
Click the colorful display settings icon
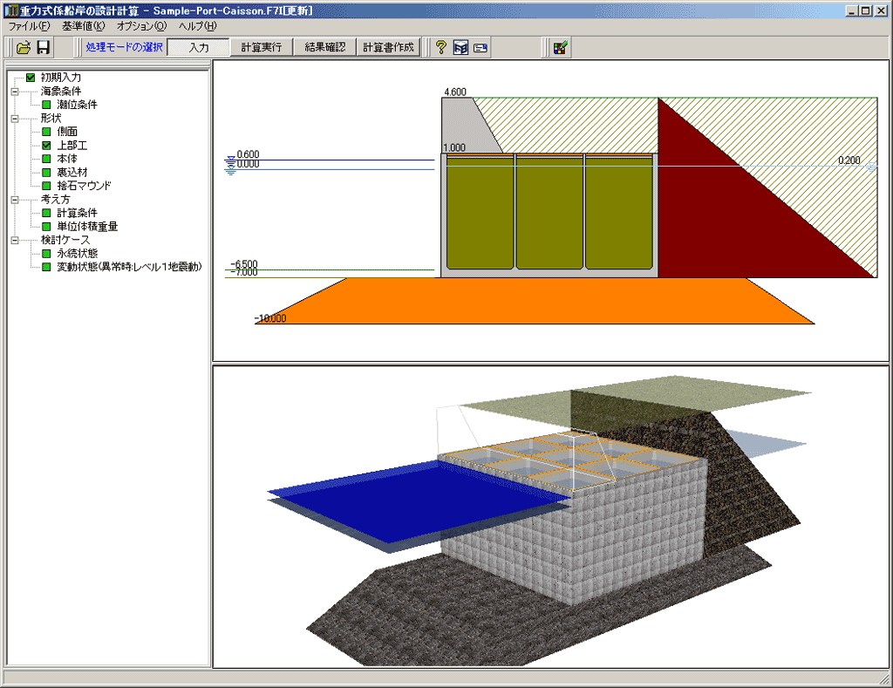tap(561, 47)
